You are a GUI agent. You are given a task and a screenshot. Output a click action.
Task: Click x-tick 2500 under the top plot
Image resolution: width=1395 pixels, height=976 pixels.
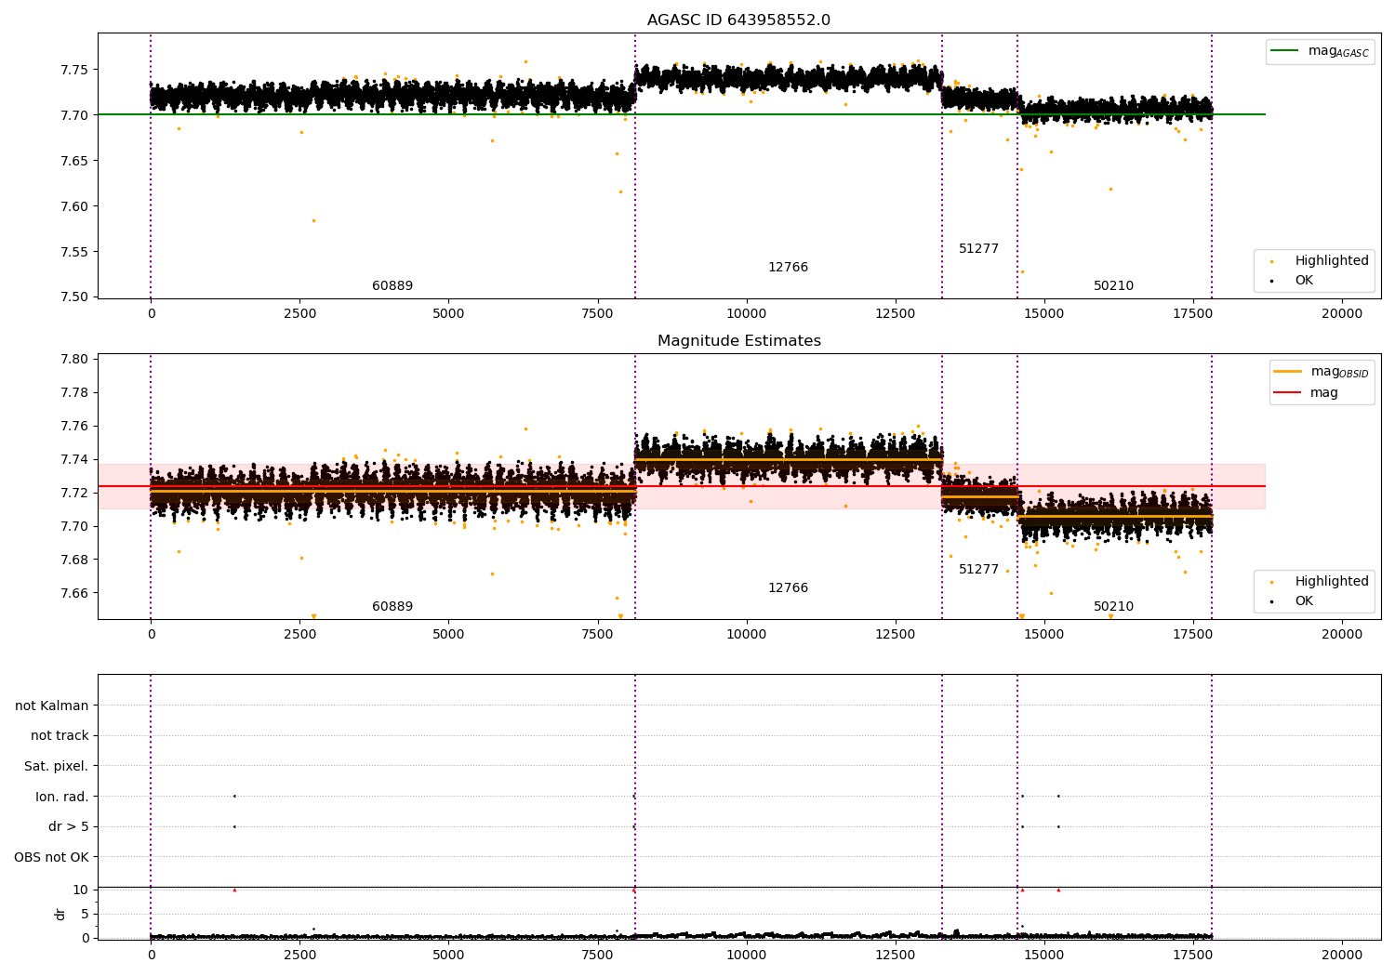coord(299,314)
